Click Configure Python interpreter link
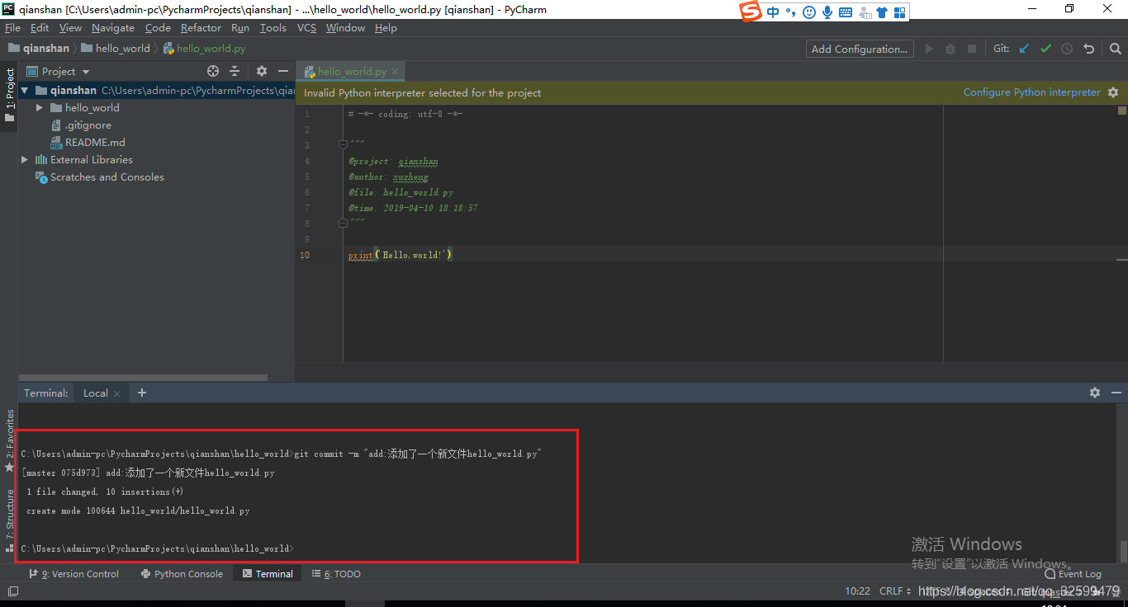The width and height of the screenshot is (1128, 607). pyautogui.click(x=1031, y=92)
